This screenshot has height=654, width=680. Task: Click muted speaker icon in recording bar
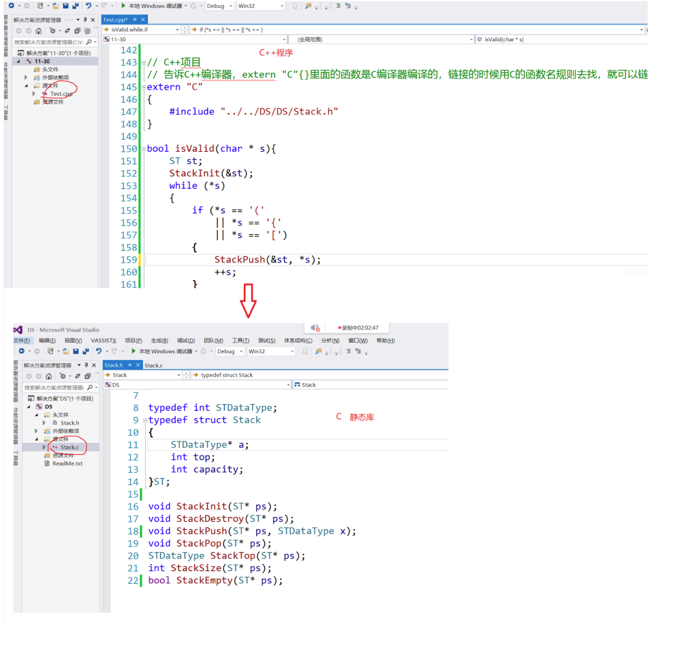click(x=315, y=328)
